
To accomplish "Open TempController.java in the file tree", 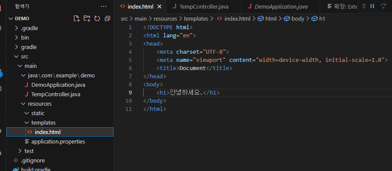I will (60, 95).
